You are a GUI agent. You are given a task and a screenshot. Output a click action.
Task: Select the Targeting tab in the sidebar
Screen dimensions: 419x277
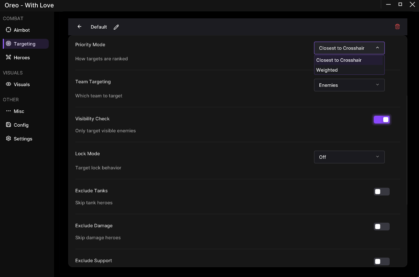click(x=24, y=44)
